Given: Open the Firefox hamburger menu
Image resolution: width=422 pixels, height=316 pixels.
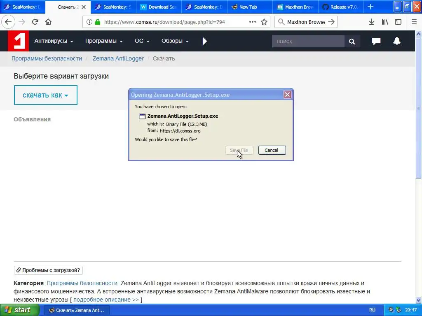Looking at the screenshot, I should (414, 22).
